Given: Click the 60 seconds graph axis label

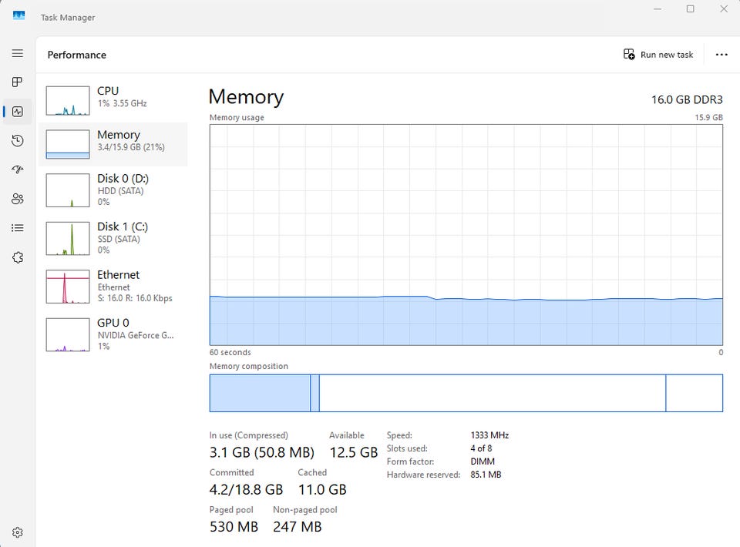Looking at the screenshot, I should [x=230, y=352].
